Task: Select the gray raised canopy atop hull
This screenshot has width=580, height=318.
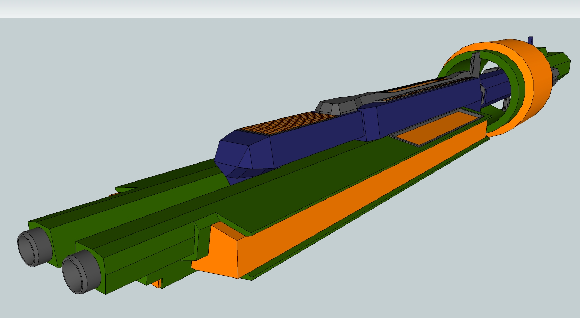Action: [337, 105]
